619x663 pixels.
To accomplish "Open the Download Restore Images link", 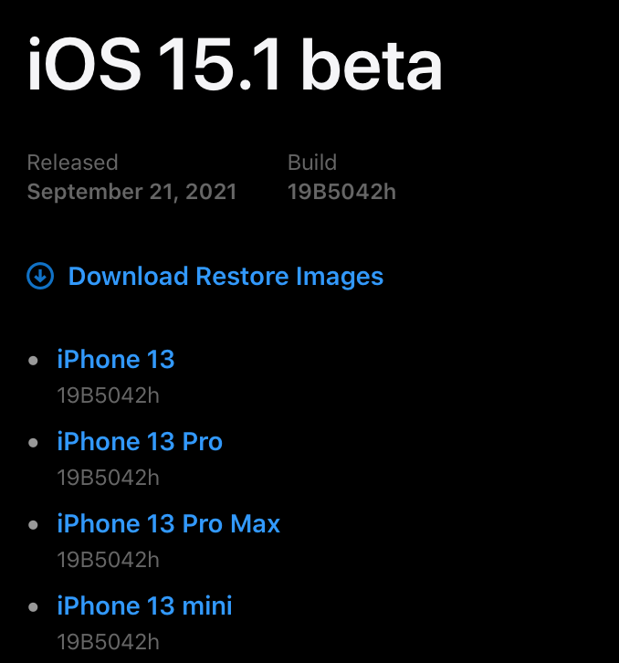I will click(x=226, y=276).
